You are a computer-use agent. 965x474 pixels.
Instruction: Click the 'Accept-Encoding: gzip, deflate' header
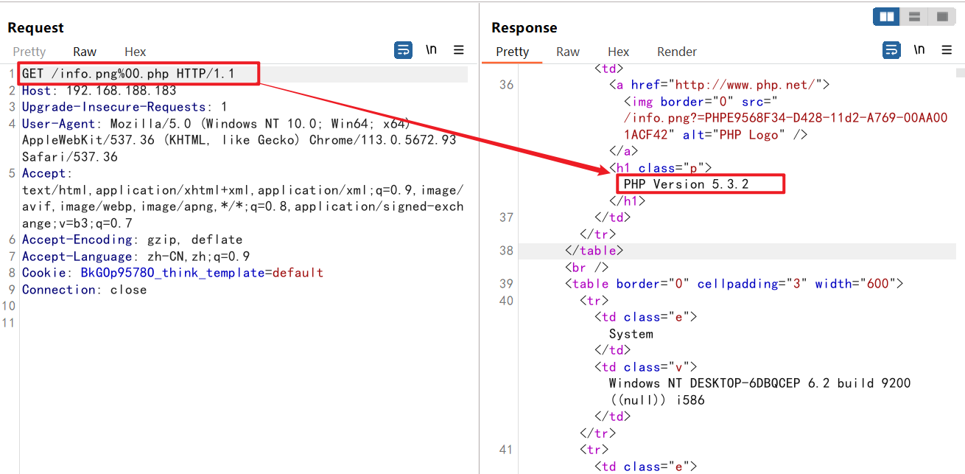coord(132,240)
